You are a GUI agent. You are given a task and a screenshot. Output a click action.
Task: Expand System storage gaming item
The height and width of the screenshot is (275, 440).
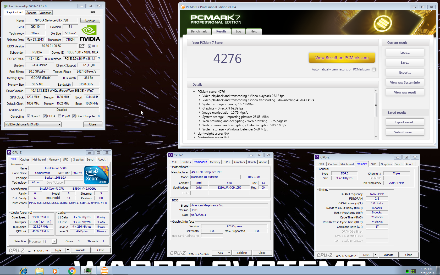[199, 104]
